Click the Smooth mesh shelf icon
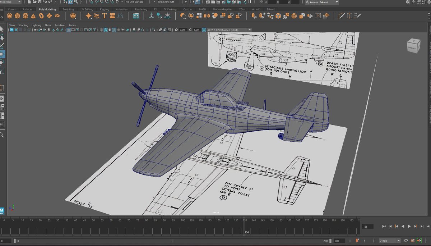Screen dimensions: 431x246 click(215, 16)
